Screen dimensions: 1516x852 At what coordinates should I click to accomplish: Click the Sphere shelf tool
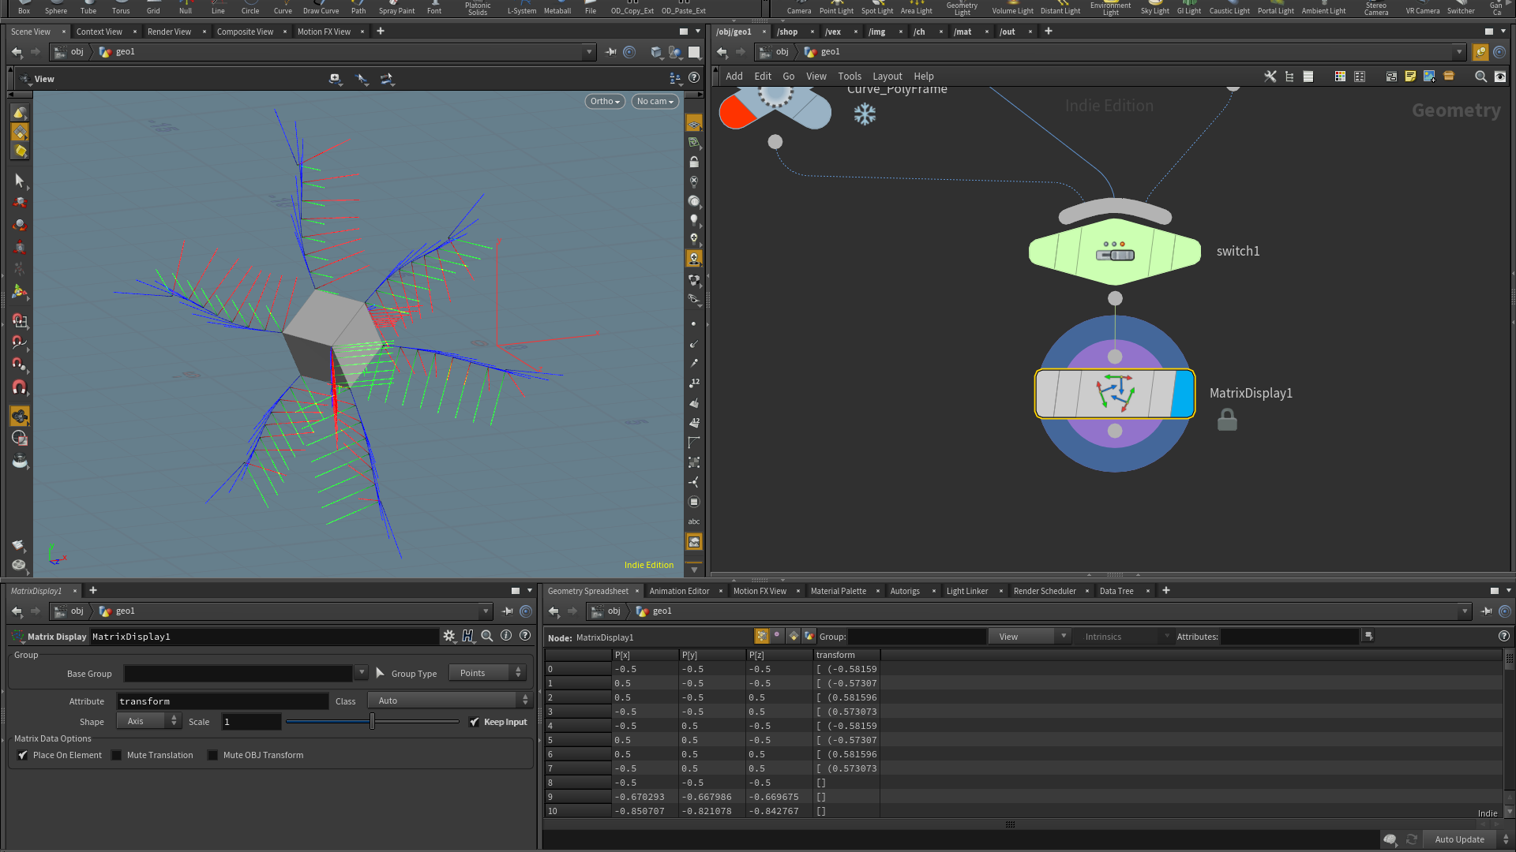[x=55, y=8]
